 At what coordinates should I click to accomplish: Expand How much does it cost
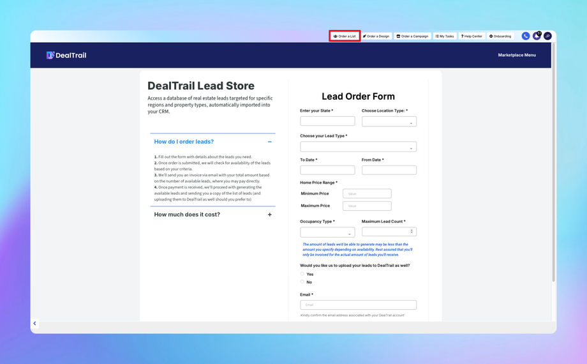click(x=212, y=215)
